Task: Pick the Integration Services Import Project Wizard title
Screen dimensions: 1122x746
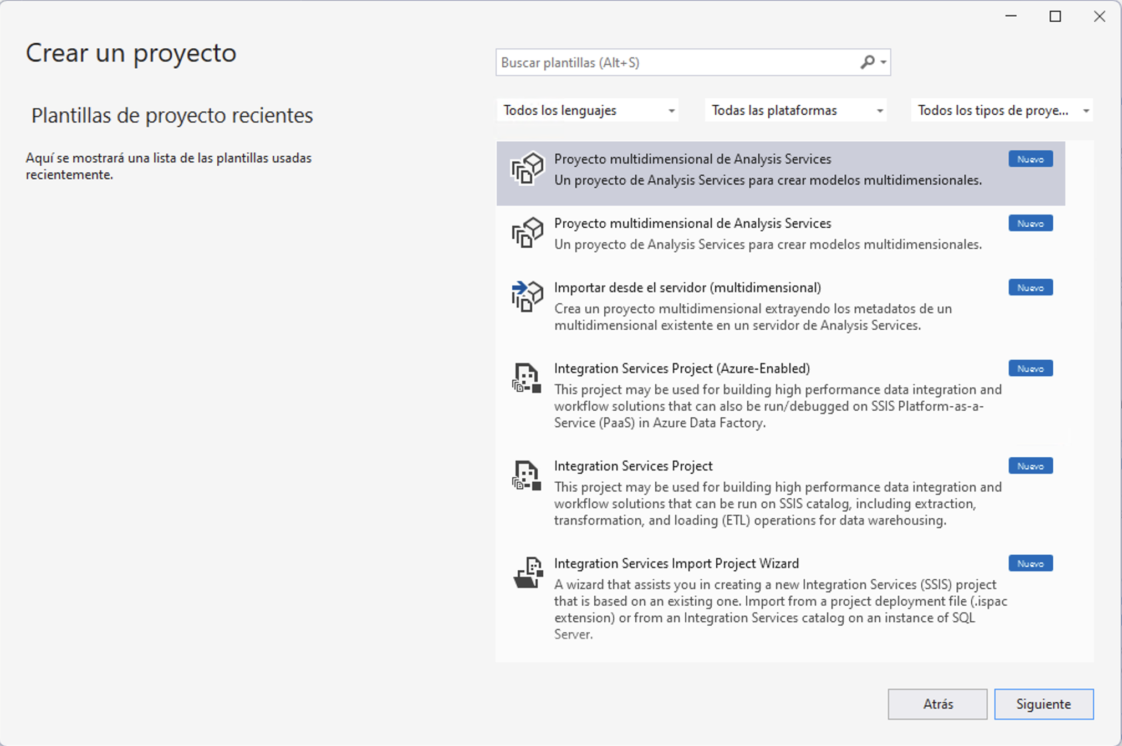Action: click(676, 564)
